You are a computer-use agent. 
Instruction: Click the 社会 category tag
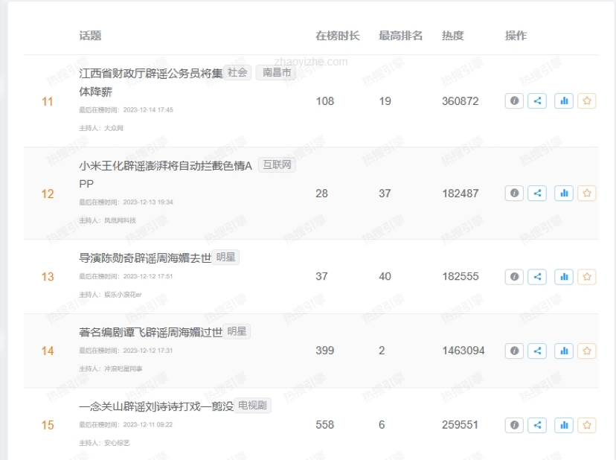tap(237, 72)
